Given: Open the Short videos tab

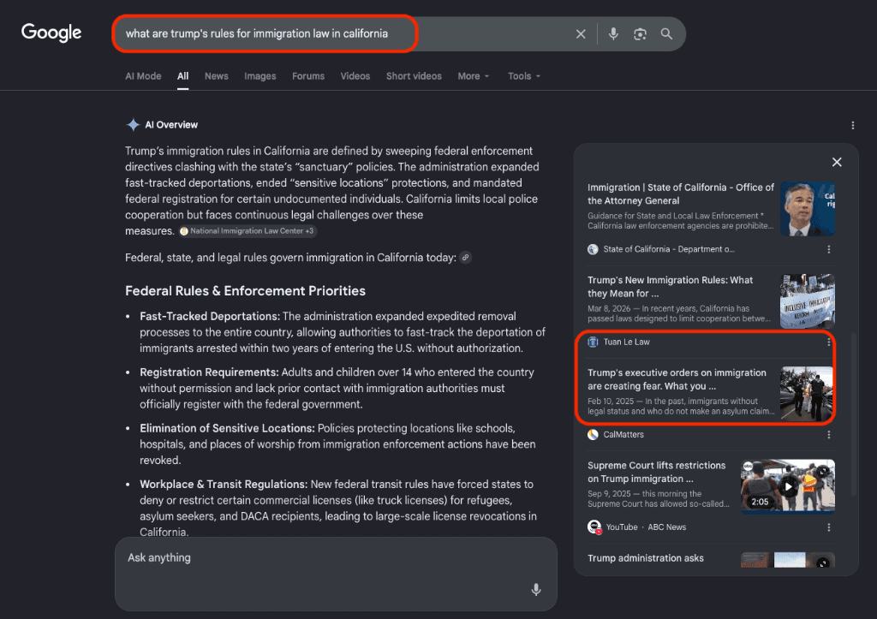Looking at the screenshot, I should tap(414, 76).
